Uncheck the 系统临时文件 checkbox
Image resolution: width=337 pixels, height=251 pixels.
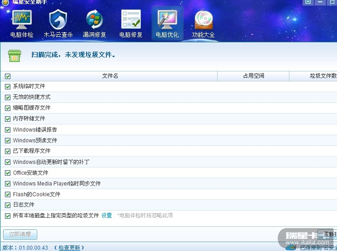[x=8, y=87]
